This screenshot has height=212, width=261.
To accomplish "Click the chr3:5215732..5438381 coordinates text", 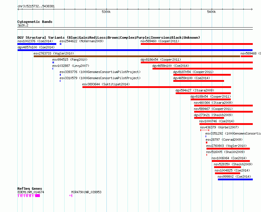I will point(36,6).
